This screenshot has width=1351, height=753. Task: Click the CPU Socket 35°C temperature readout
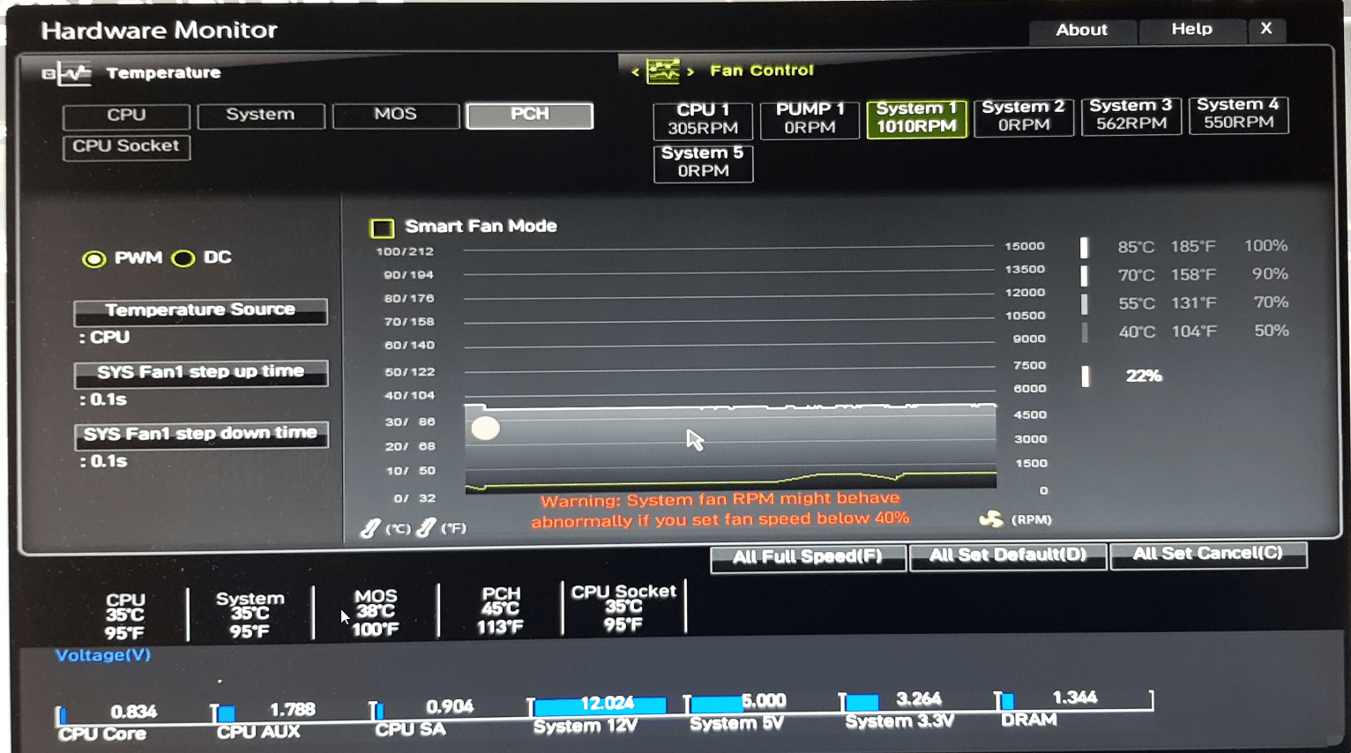[623, 608]
